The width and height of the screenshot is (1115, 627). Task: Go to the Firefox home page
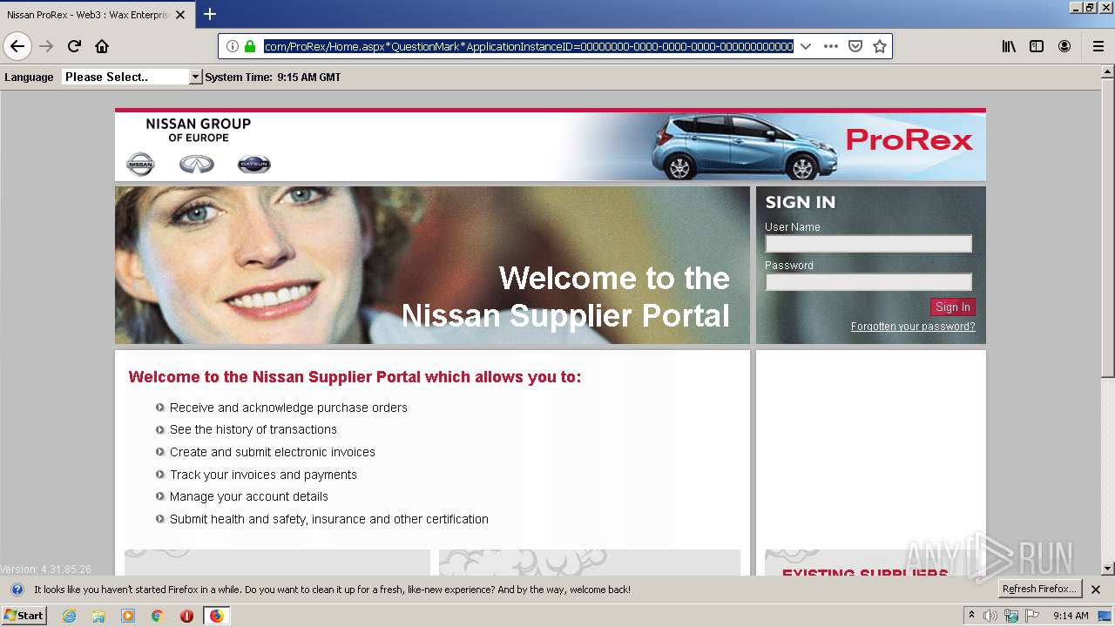(x=102, y=46)
